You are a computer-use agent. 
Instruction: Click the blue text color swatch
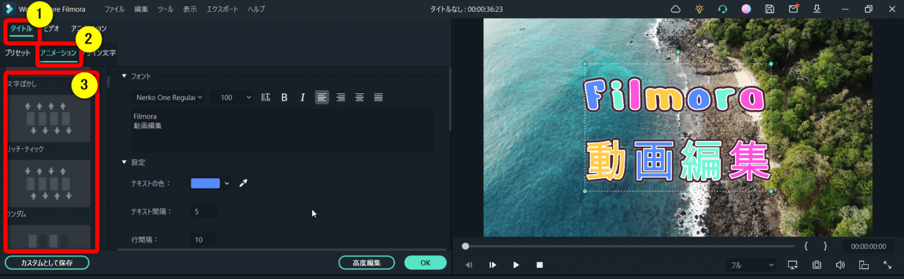205,183
